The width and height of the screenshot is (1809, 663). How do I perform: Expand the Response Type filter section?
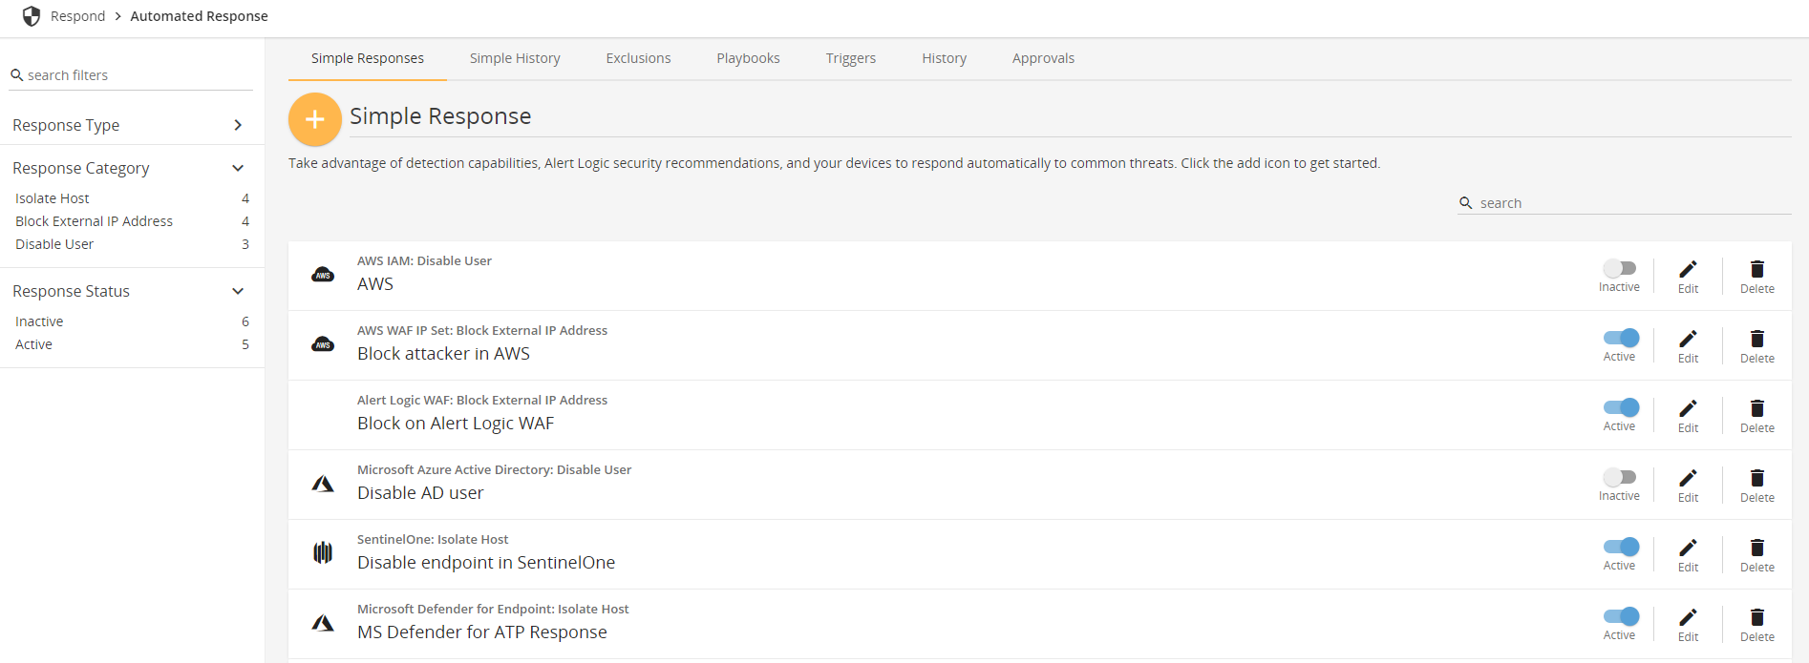pyautogui.click(x=238, y=125)
